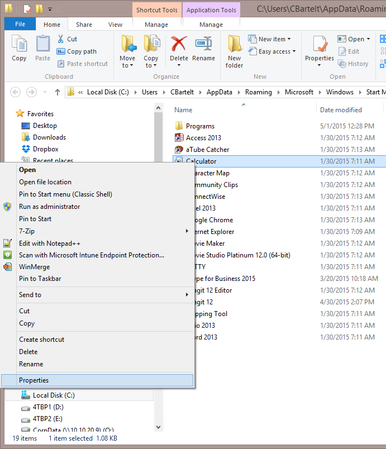Click the AppData breadcrumb
This screenshot has height=449, width=386.
[x=220, y=92]
